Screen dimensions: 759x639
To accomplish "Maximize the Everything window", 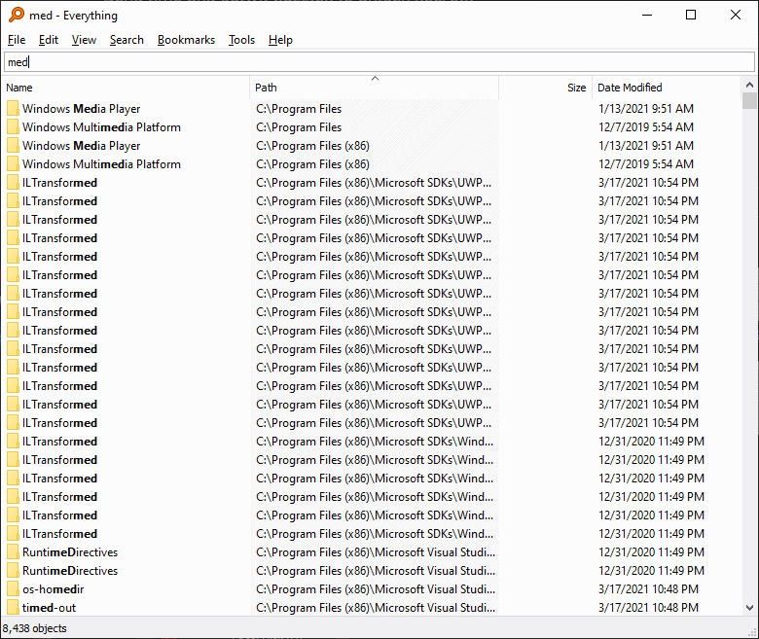I will pos(691,15).
